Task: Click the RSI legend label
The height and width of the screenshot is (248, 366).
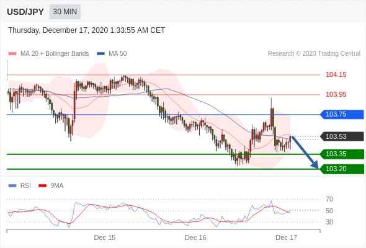Action: 25,186
